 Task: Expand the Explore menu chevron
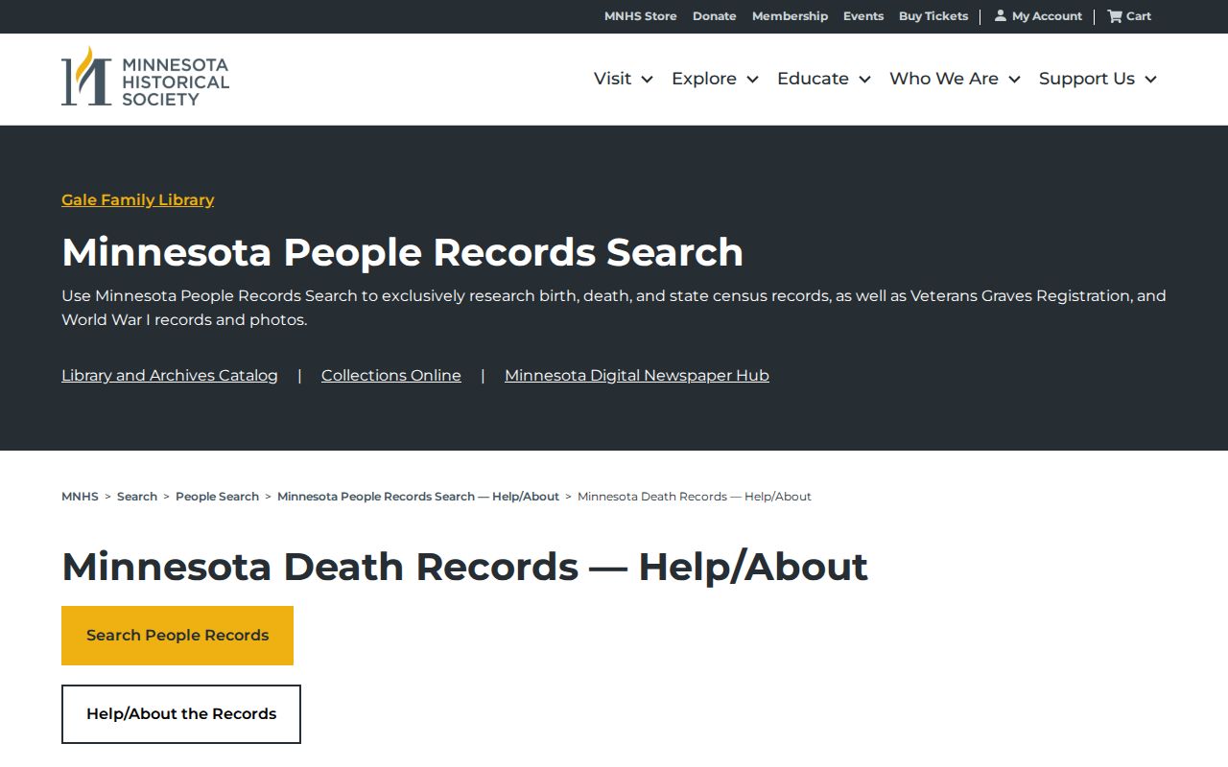(x=753, y=80)
